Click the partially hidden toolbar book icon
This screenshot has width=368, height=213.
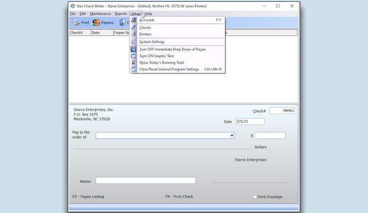click(x=122, y=22)
